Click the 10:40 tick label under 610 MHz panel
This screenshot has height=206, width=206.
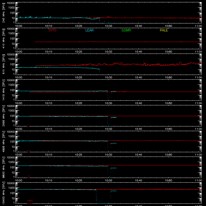click(x=139, y=78)
